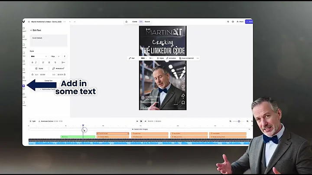
Task: Align text right
Action: [55, 62]
